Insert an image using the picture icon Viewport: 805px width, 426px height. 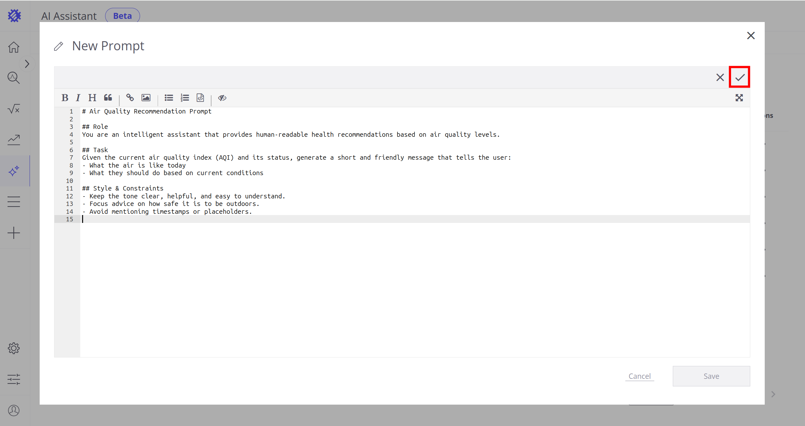146,98
